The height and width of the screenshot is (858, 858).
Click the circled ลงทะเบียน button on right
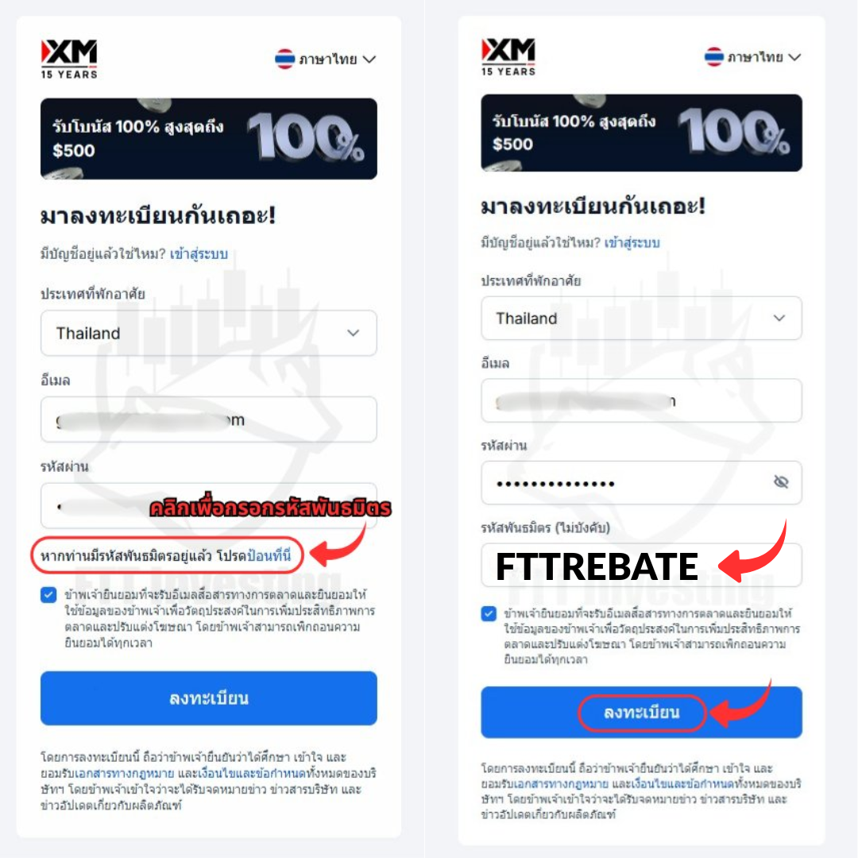point(641,713)
